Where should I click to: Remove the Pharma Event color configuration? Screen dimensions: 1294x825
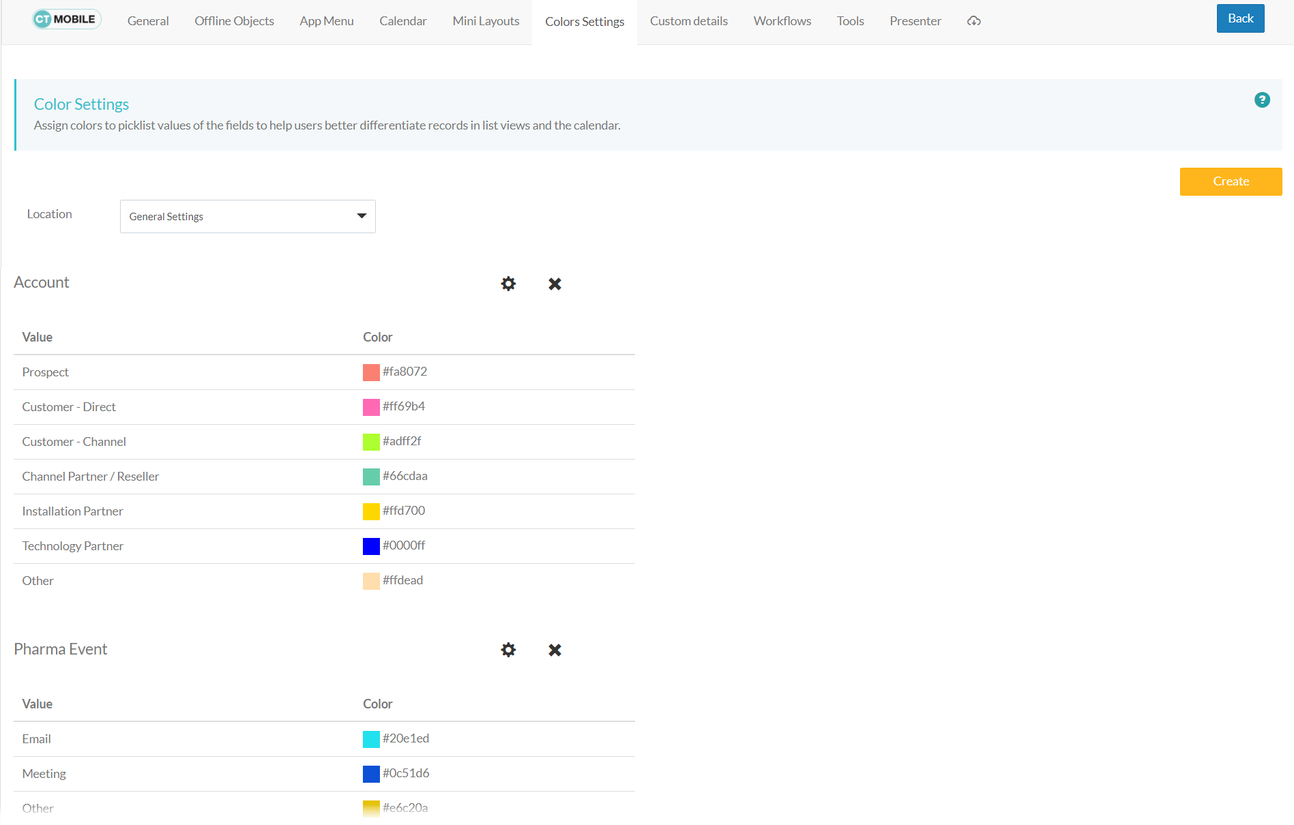(x=554, y=650)
